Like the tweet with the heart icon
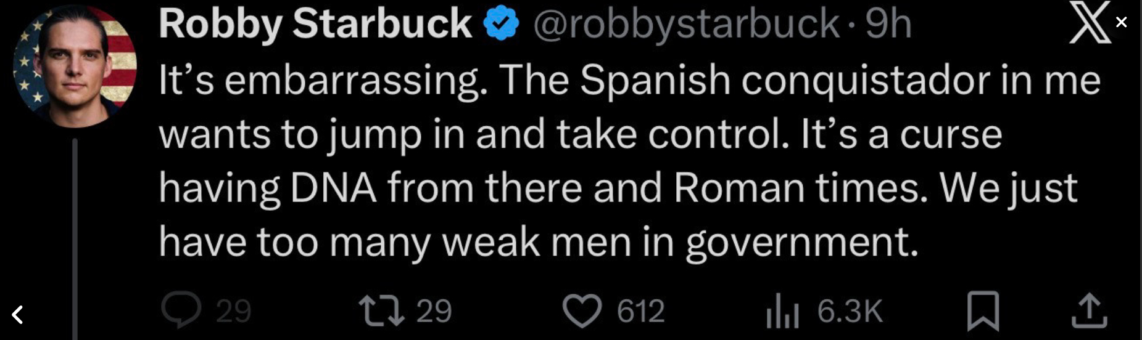Screen dimensions: 1142x340 [582, 311]
